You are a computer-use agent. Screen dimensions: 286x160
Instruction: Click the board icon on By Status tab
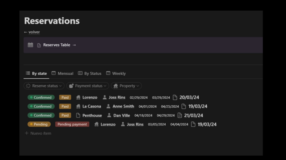[x=80, y=73]
